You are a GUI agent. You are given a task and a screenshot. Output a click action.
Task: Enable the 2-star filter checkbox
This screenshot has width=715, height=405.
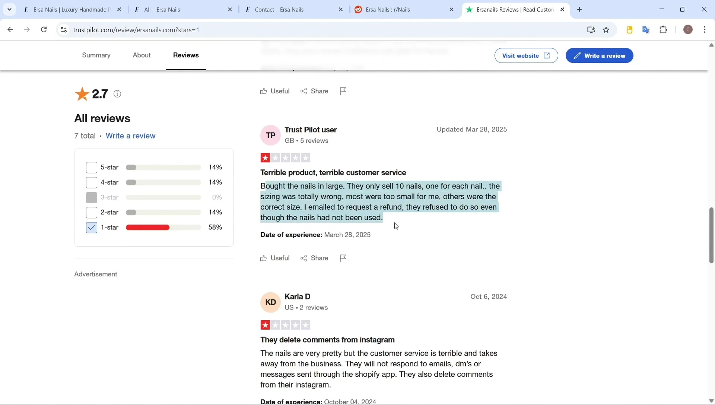tap(91, 213)
